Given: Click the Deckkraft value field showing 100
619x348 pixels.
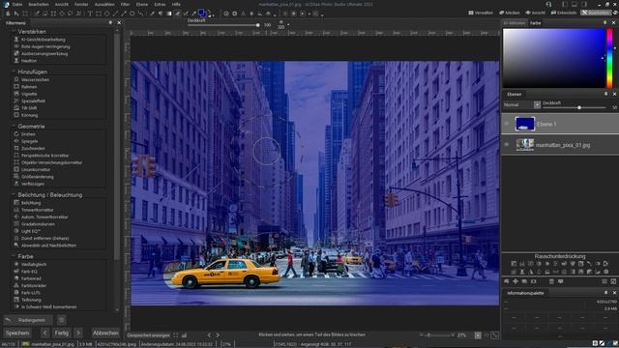Looking at the screenshot, I should (267, 25).
